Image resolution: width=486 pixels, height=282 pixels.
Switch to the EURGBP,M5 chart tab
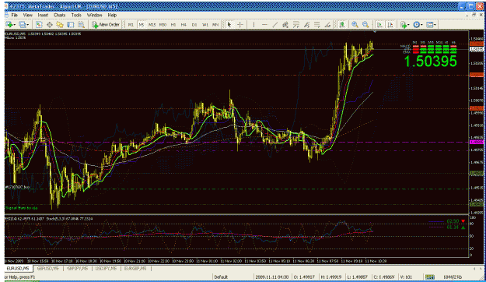135,268
